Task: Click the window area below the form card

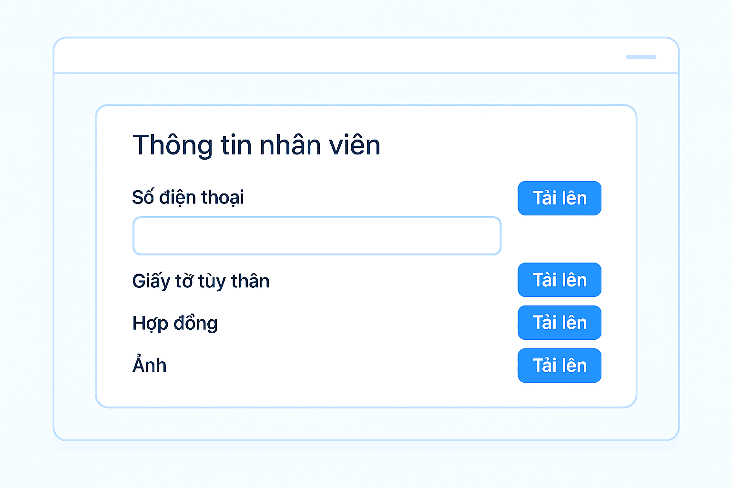Action: (x=366, y=424)
